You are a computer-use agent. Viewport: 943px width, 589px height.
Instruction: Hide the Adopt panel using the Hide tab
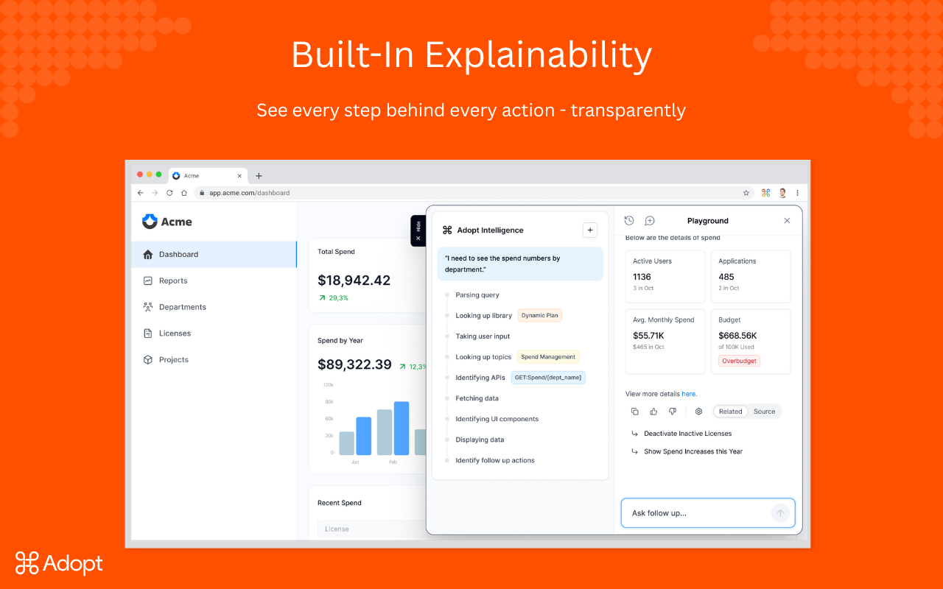click(x=418, y=231)
